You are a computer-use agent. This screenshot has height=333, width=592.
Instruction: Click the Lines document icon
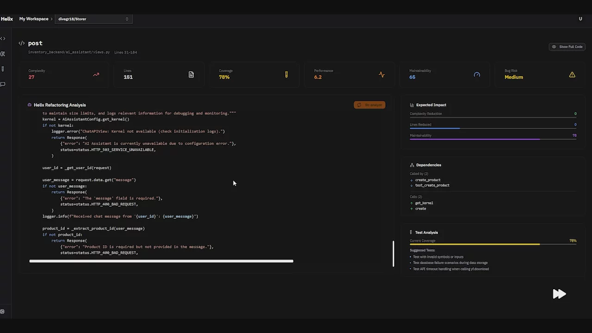[191, 74]
